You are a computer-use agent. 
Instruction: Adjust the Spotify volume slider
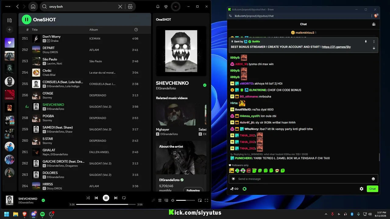[x=185, y=200]
